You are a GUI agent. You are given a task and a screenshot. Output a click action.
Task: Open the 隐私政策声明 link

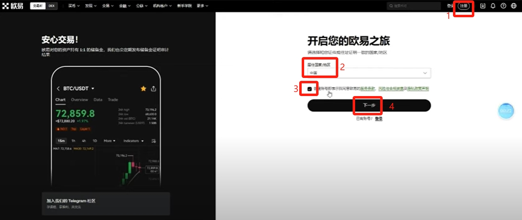pos(418,89)
